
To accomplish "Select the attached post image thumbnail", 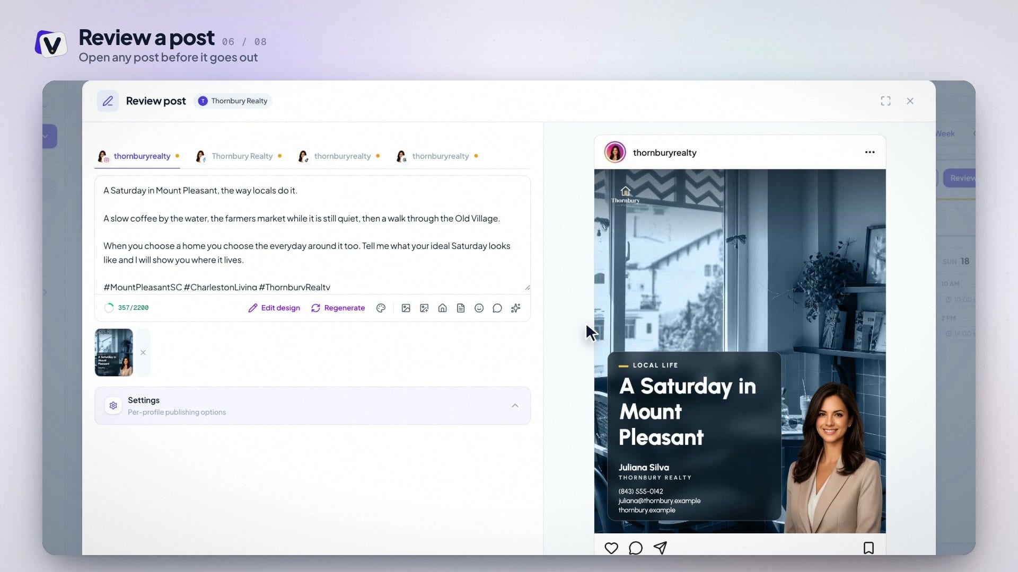I will pyautogui.click(x=114, y=353).
